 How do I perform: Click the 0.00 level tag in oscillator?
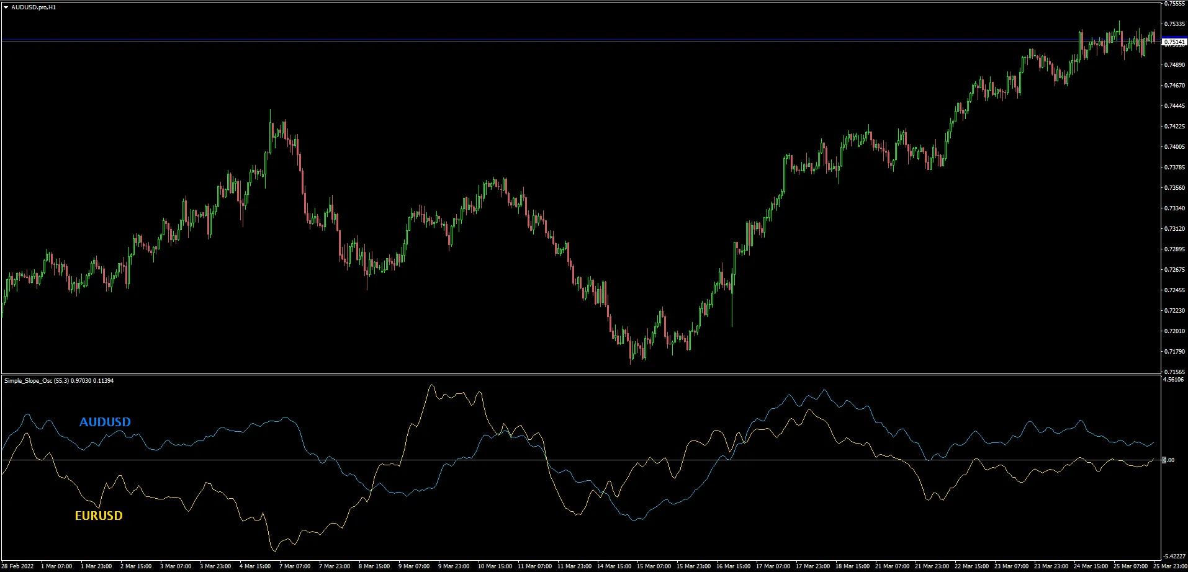pos(1168,460)
